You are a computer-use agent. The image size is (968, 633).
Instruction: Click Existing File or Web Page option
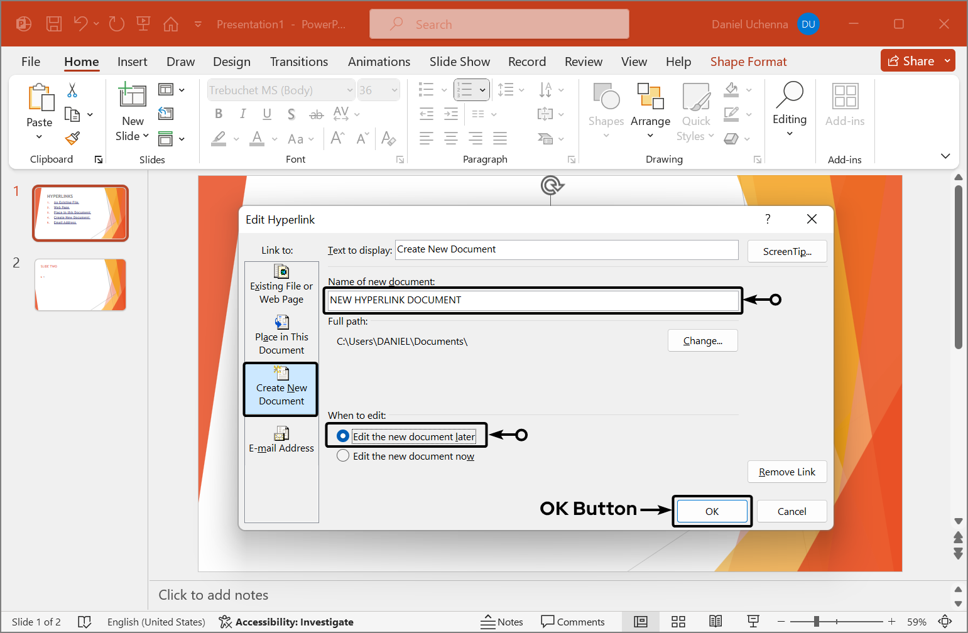click(x=281, y=285)
